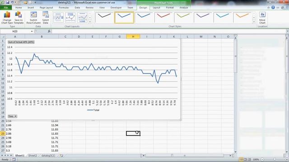Click the Undo icon

coord(12,2)
